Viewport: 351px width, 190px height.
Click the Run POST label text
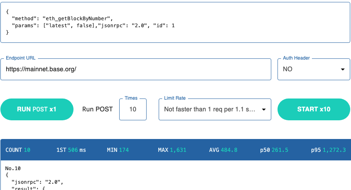97,109
